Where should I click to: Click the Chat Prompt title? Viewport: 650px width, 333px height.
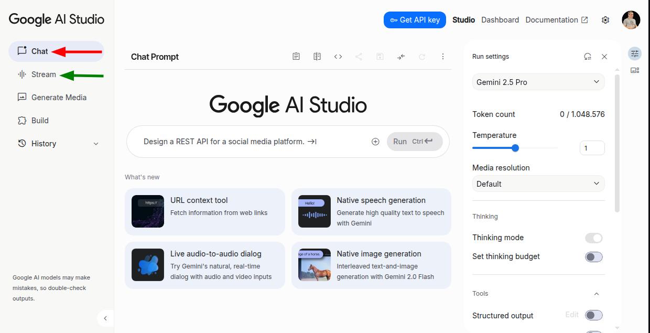[x=155, y=57]
